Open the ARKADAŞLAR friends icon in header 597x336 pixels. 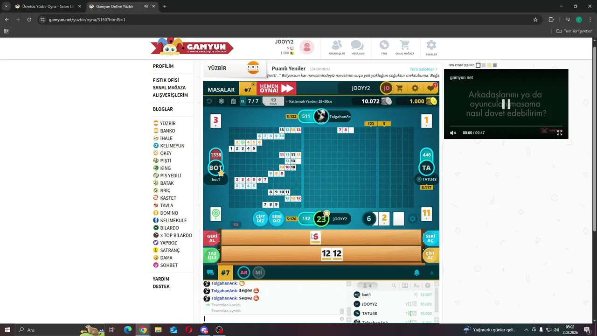pos(336,45)
